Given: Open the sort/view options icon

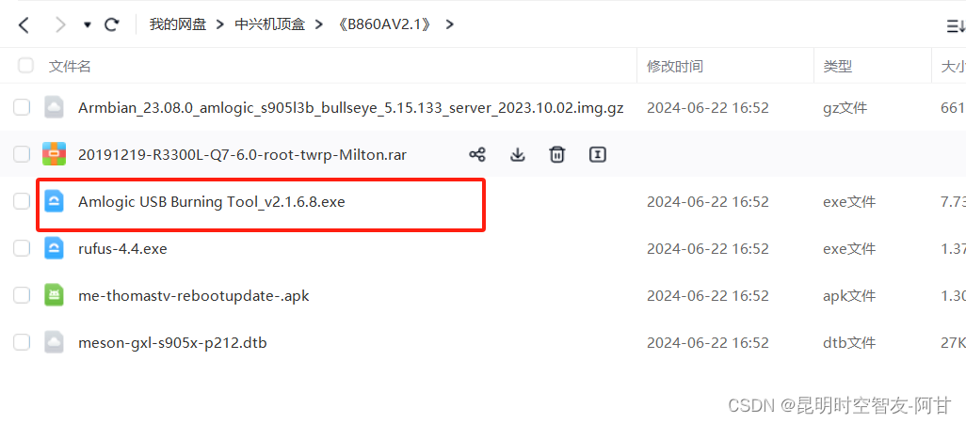Looking at the screenshot, I should [956, 25].
